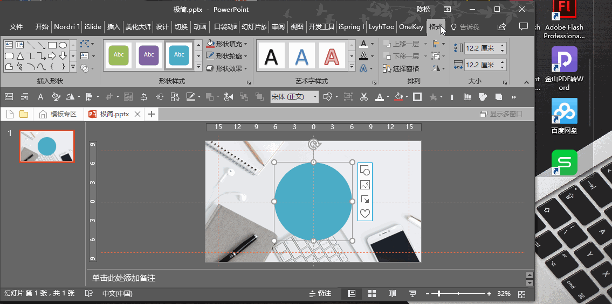Switch to the 开始 tab
Screen dimensions: 612x304
coord(42,27)
